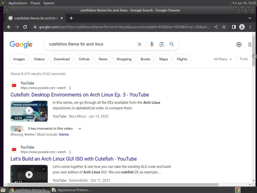This screenshot has width=257, height=193.
Task: Open search Tools options
Action: point(243,59)
